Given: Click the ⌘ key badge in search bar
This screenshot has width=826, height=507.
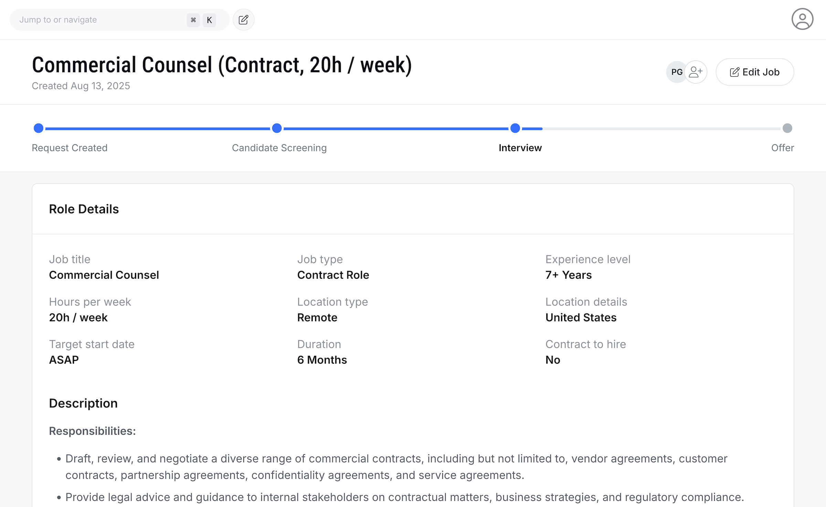Looking at the screenshot, I should (x=193, y=20).
